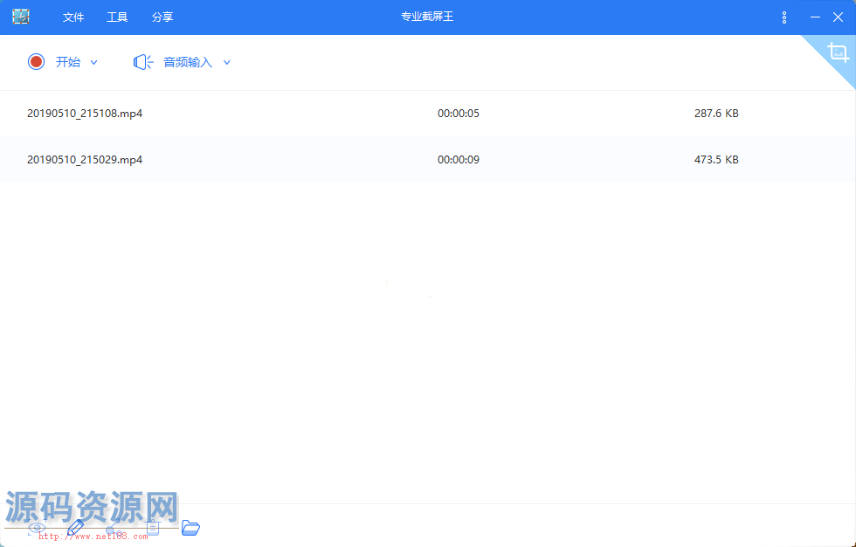This screenshot has width=856, height=547.
Task: Click the app logo in title bar
Action: tap(21, 17)
